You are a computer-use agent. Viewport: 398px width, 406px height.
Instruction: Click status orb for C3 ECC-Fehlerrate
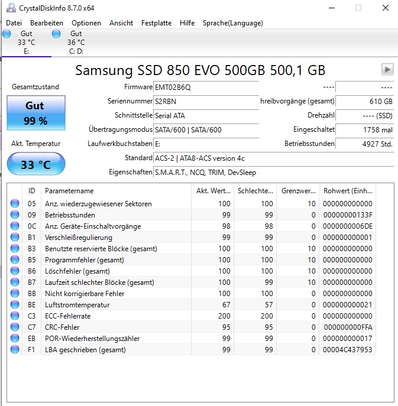click(15, 316)
